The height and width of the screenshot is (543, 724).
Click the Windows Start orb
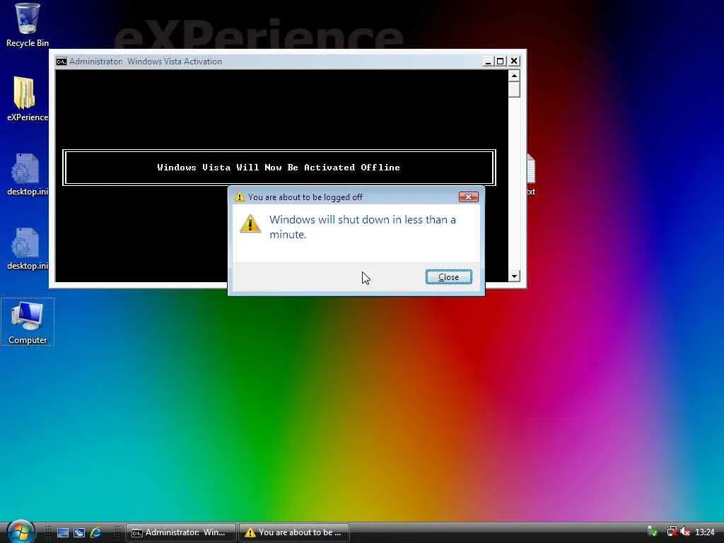(21, 532)
